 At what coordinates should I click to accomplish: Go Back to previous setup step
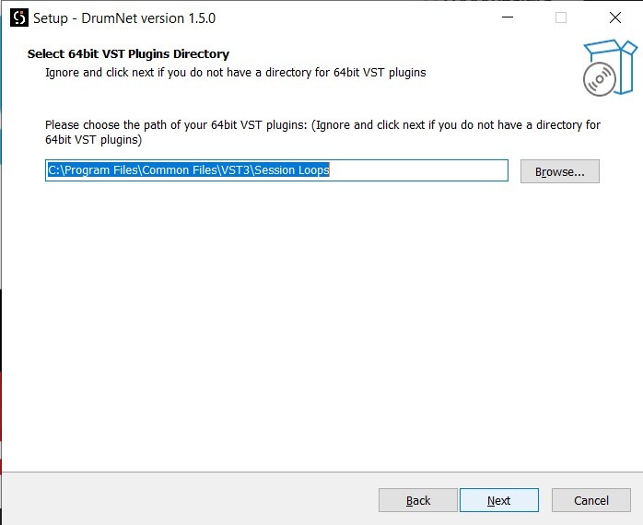(x=418, y=500)
